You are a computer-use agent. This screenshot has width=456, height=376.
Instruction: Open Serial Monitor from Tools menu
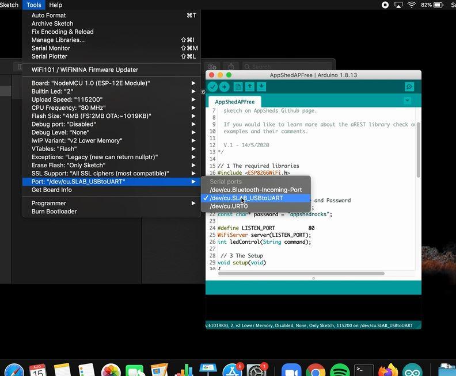tap(111, 48)
